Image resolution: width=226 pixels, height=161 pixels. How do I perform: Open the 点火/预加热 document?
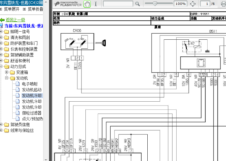pyautogui.click(x=33, y=119)
